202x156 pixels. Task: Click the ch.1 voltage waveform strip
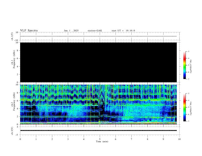pos(98,36)
